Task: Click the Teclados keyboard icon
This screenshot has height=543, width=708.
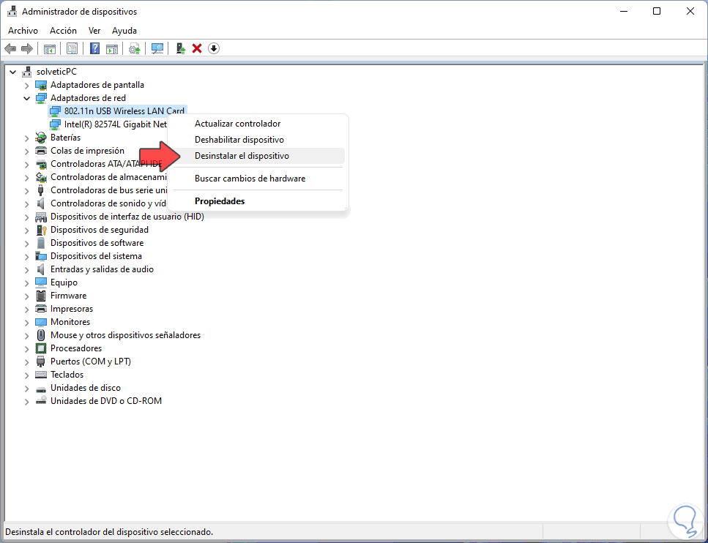Action: point(41,375)
